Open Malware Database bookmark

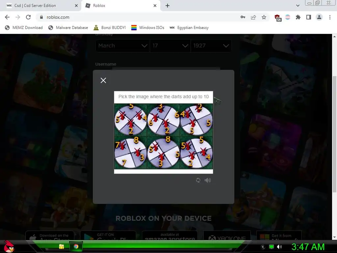(x=68, y=28)
